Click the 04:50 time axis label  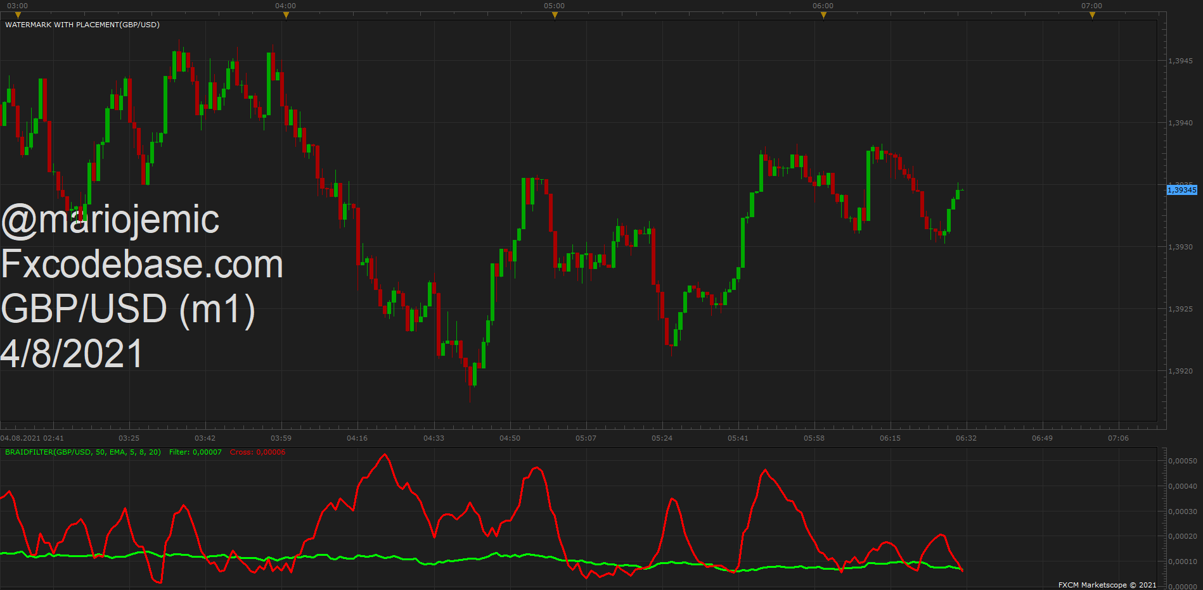click(x=510, y=438)
